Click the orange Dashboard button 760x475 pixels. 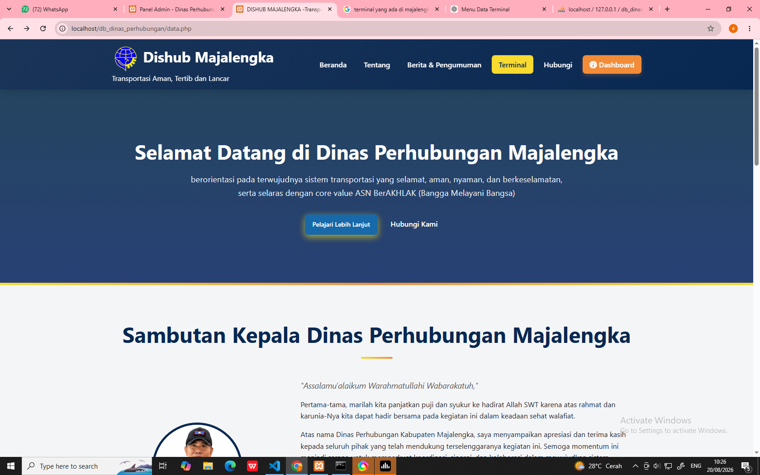pos(612,65)
